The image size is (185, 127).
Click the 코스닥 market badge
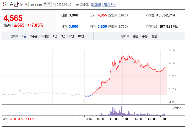pos(47,4)
